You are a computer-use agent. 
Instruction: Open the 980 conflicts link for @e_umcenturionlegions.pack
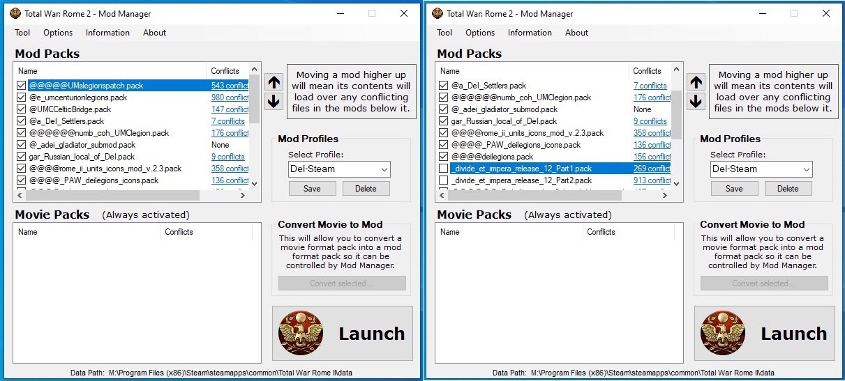[229, 98]
